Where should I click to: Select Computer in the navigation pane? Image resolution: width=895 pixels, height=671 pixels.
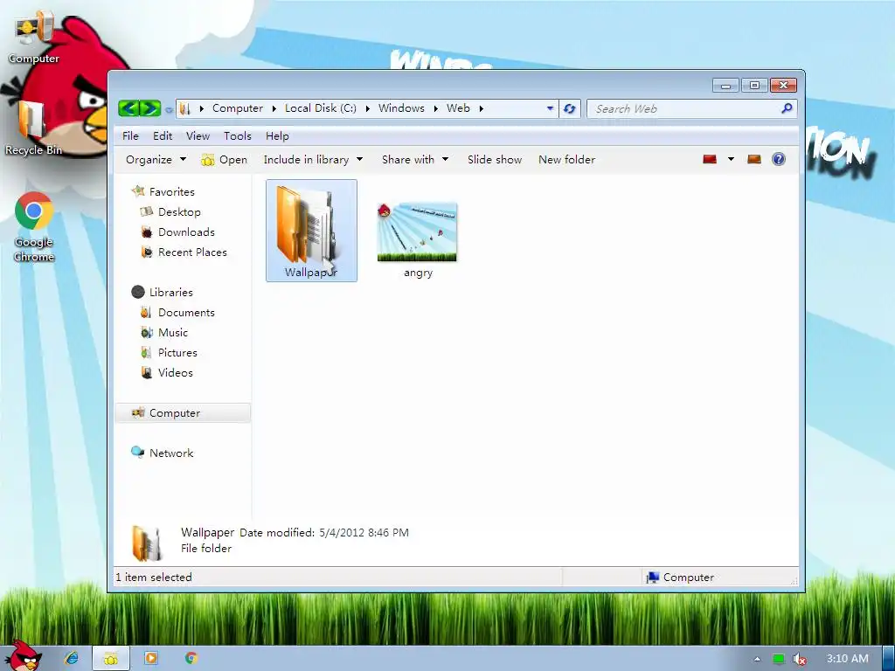[x=183, y=412]
